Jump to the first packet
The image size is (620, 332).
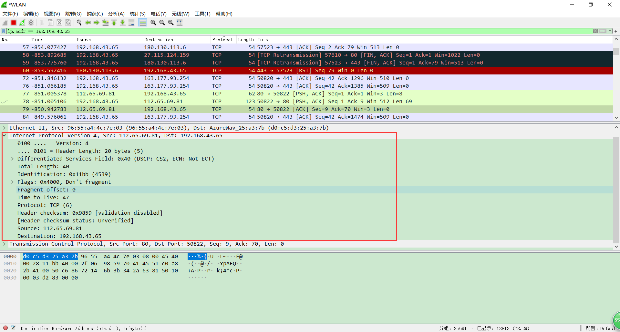coord(114,23)
